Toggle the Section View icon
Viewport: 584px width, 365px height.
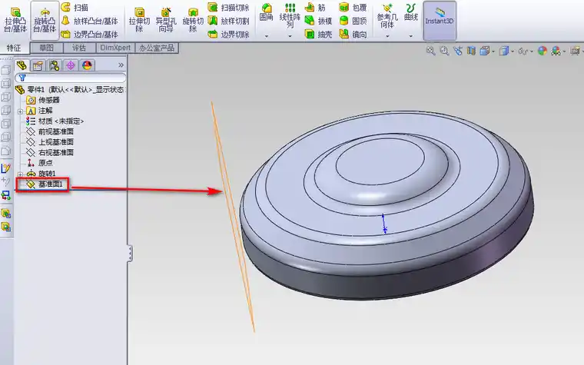[471, 51]
